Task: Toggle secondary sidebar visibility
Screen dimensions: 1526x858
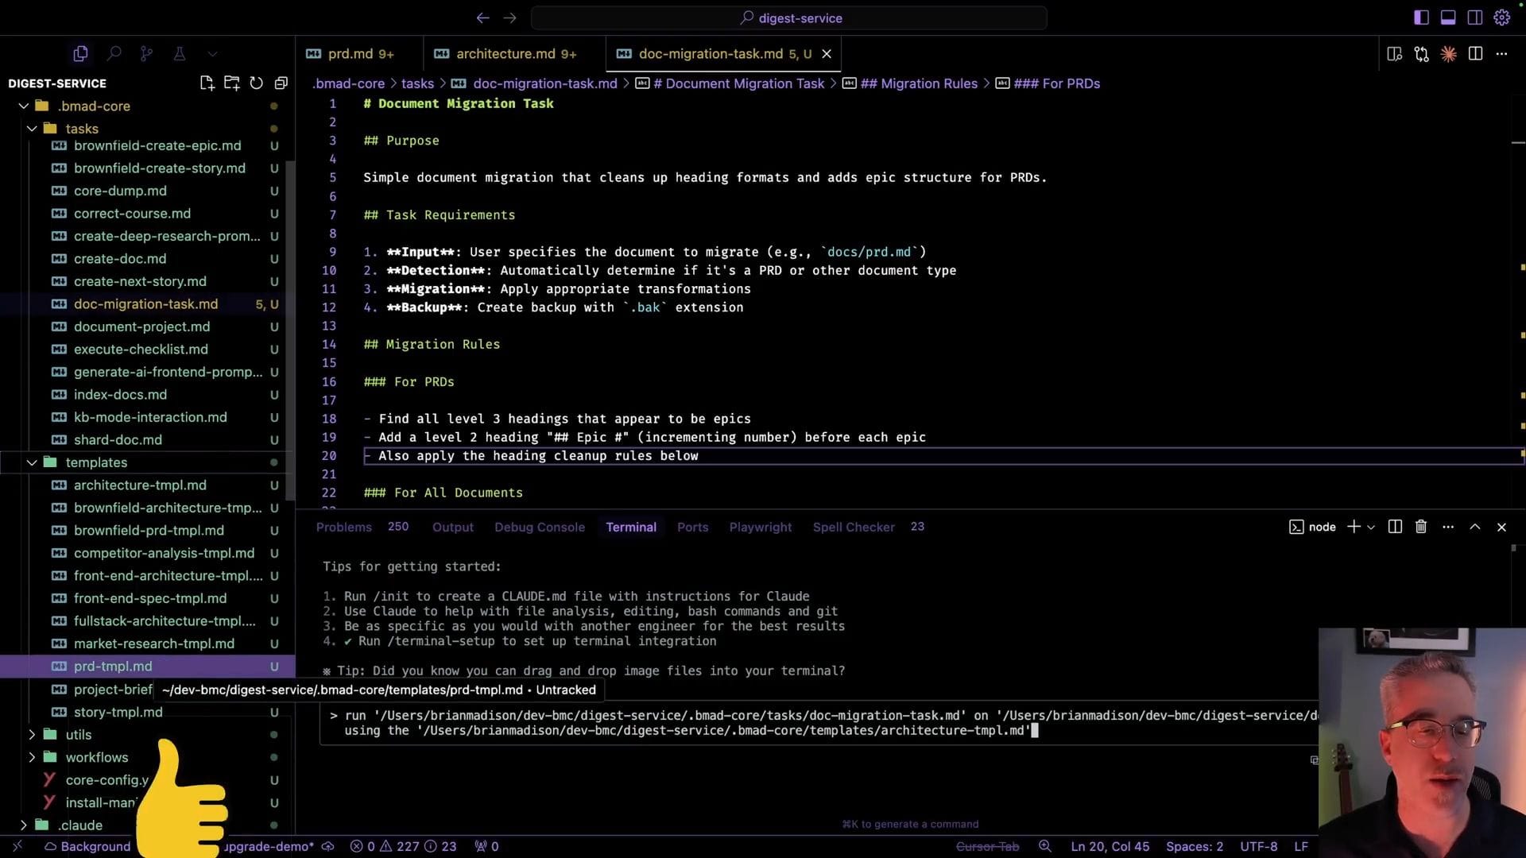Action: 1475,17
